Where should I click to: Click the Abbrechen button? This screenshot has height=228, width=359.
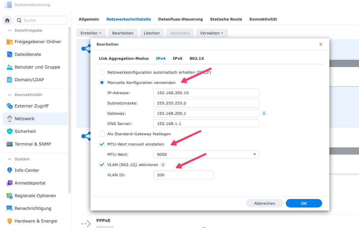pyautogui.click(x=265, y=203)
